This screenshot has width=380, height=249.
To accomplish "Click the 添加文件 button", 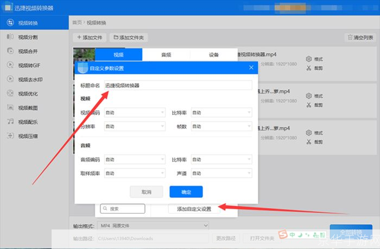I will pos(90,37).
